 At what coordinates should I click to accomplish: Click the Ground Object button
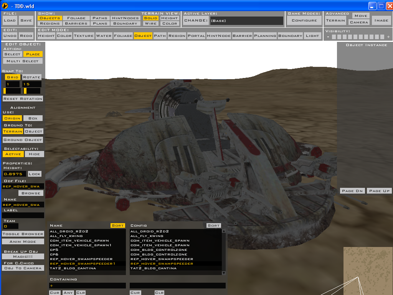pyautogui.click(x=23, y=140)
